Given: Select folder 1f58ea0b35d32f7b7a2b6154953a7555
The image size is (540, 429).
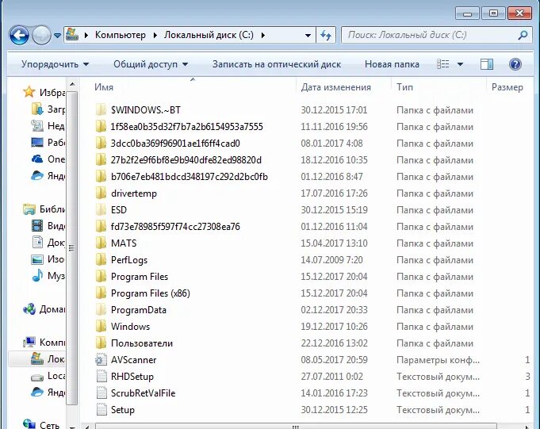Looking at the screenshot, I should tap(186, 127).
